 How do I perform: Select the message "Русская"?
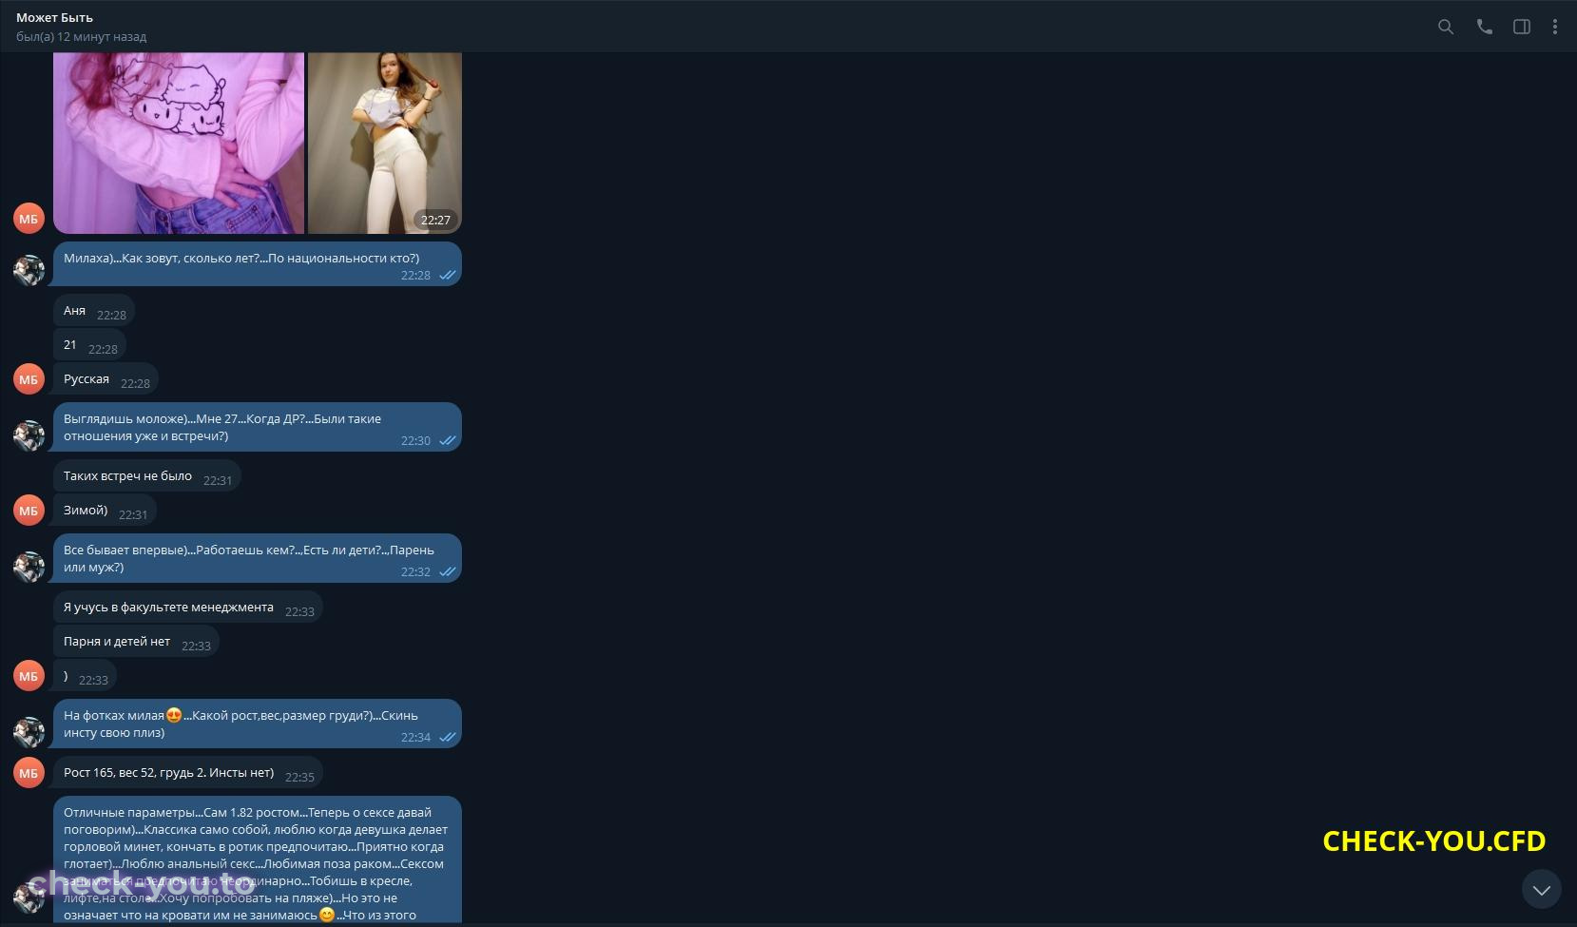[106, 379]
